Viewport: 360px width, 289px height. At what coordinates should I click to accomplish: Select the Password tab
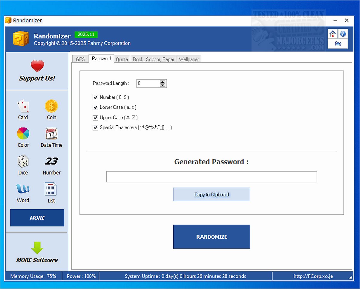point(102,59)
